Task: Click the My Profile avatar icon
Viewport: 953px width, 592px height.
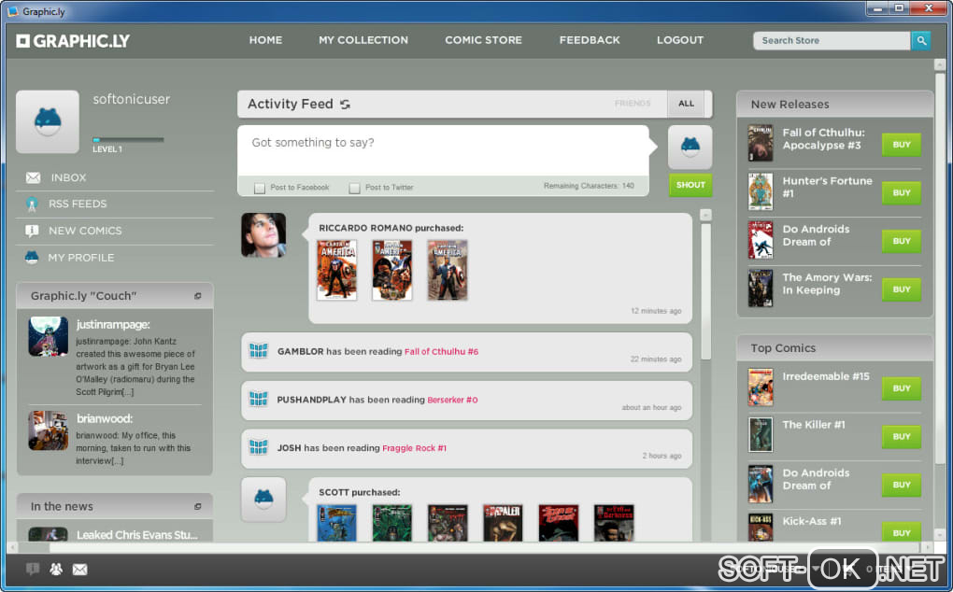Action: (32, 258)
